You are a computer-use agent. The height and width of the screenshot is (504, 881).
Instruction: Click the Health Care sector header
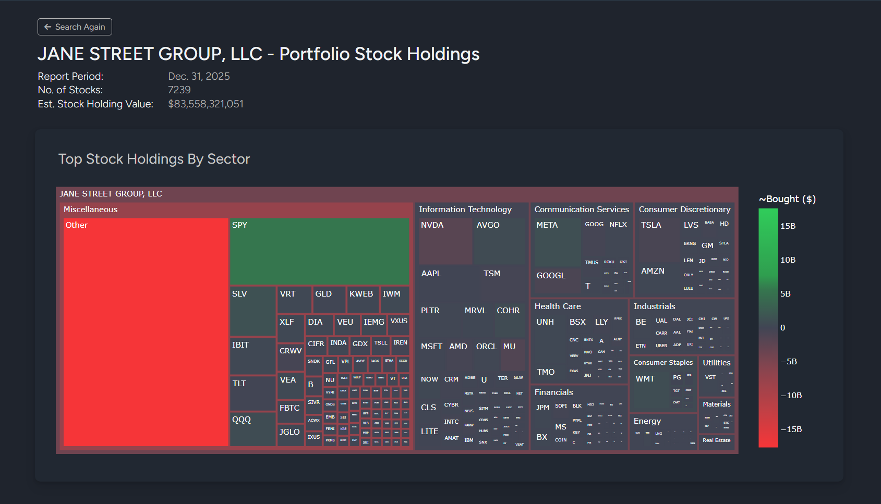click(x=558, y=306)
